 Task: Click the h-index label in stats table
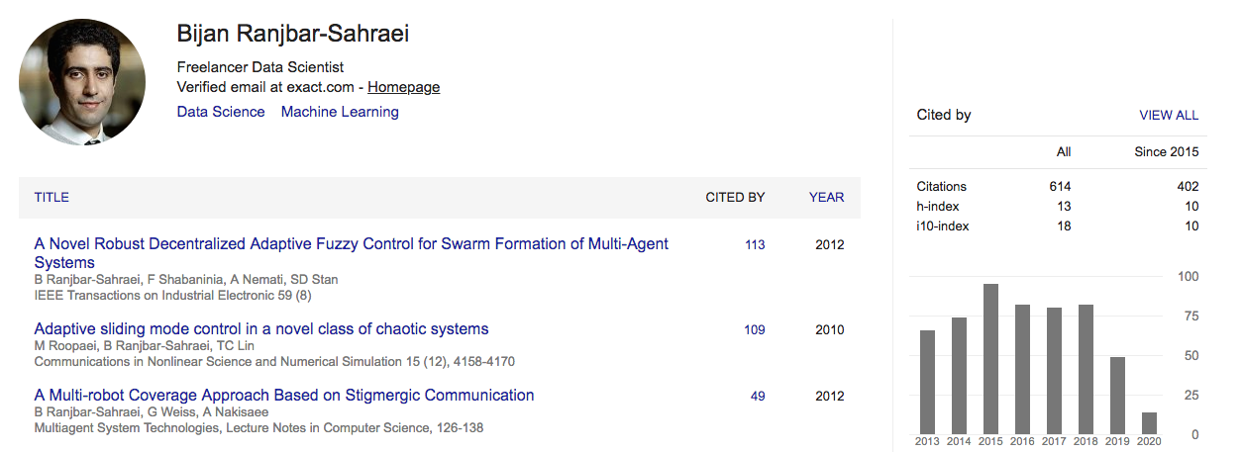click(938, 206)
